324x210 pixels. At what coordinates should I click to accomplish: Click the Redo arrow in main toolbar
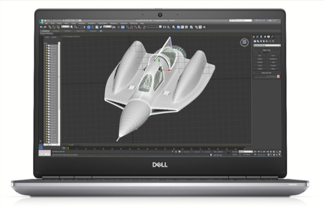45,27
